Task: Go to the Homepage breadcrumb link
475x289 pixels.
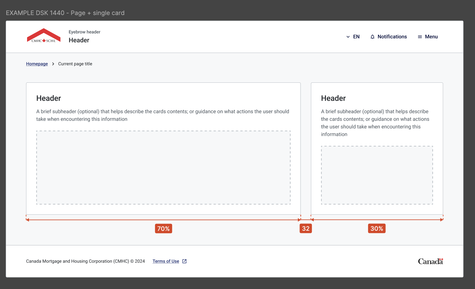Action: click(37, 64)
